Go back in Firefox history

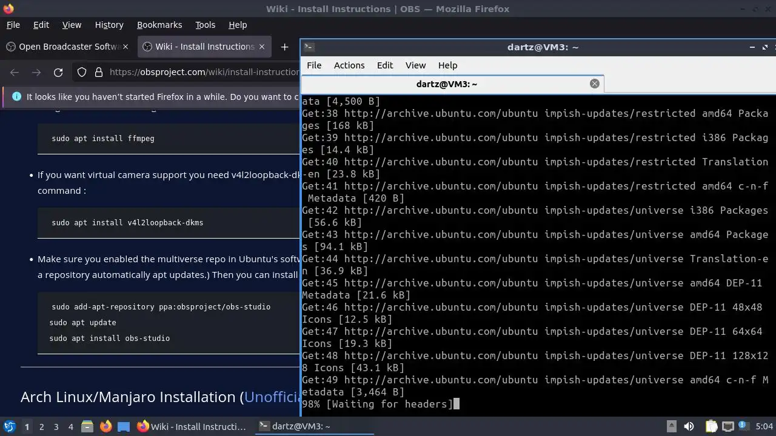tap(15, 72)
